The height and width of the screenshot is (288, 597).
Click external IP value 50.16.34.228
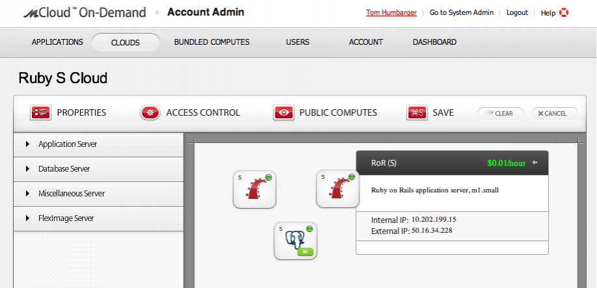pyautogui.click(x=432, y=230)
